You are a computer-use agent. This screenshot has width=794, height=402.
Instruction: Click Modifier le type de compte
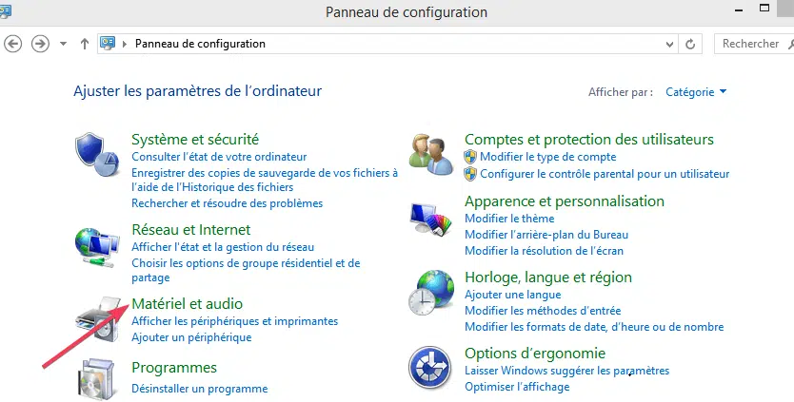point(548,157)
